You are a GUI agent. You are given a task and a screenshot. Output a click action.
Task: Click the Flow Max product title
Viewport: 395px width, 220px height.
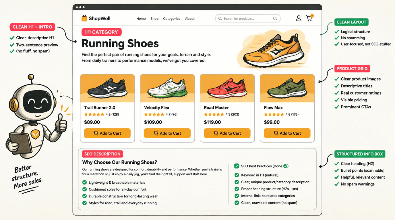coord(274,108)
